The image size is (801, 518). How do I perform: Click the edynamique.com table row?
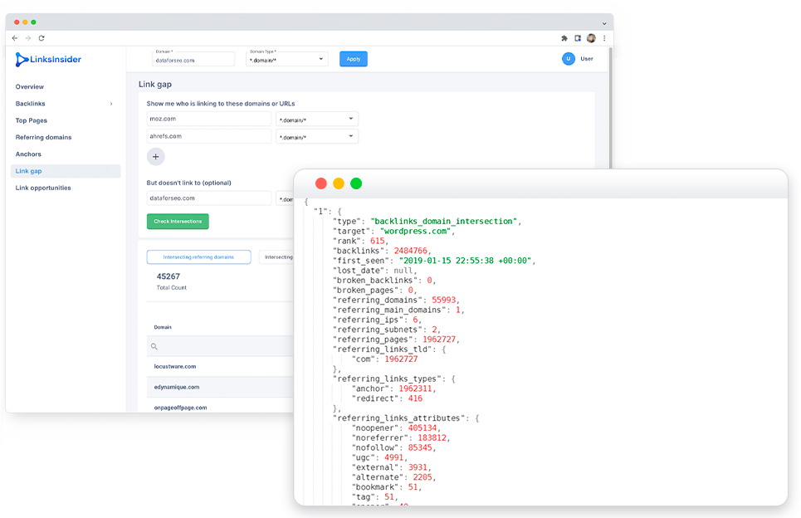220,387
